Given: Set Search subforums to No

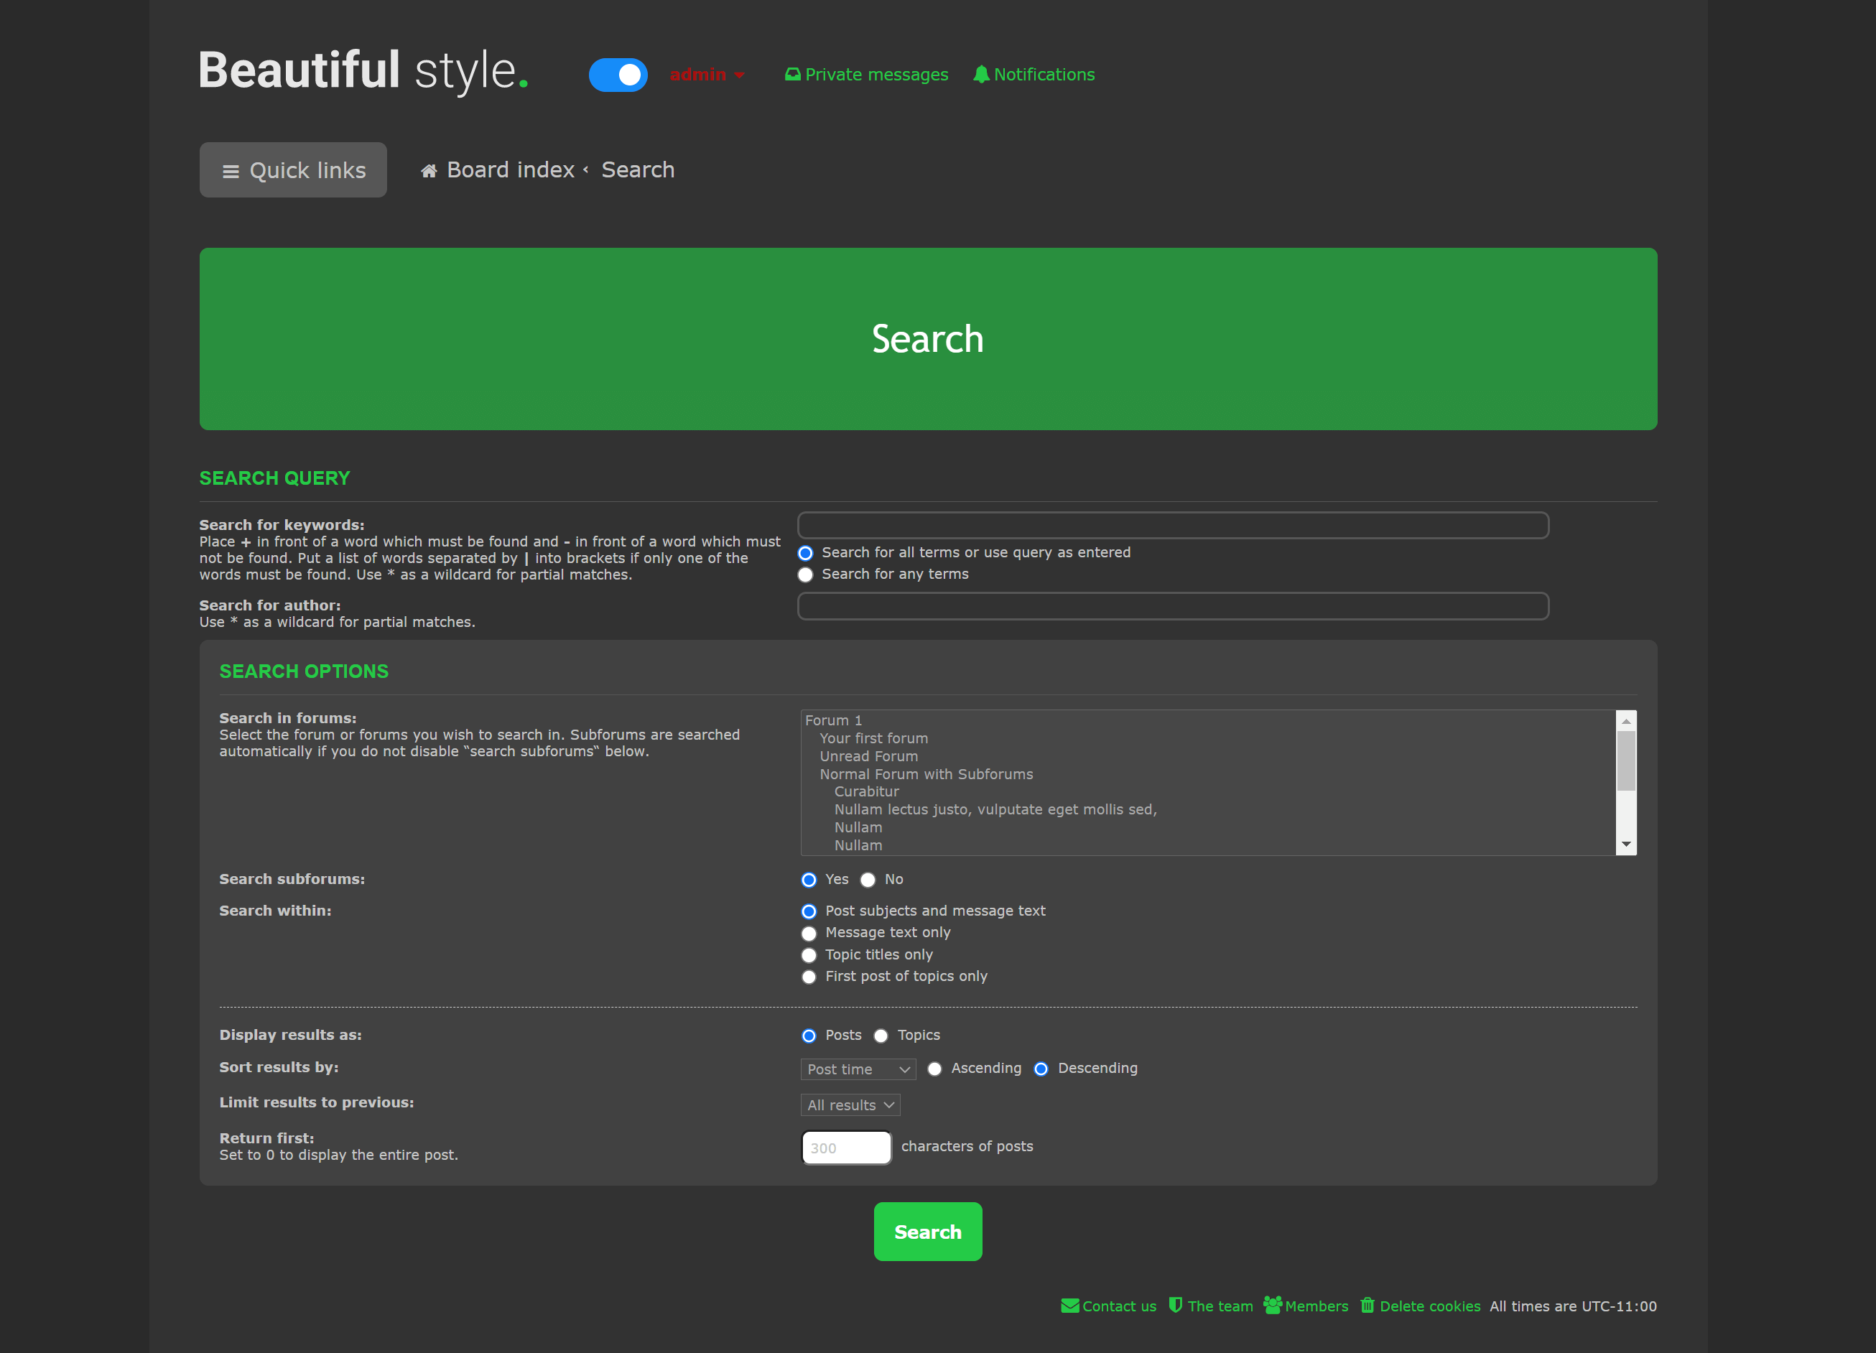Looking at the screenshot, I should [868, 880].
